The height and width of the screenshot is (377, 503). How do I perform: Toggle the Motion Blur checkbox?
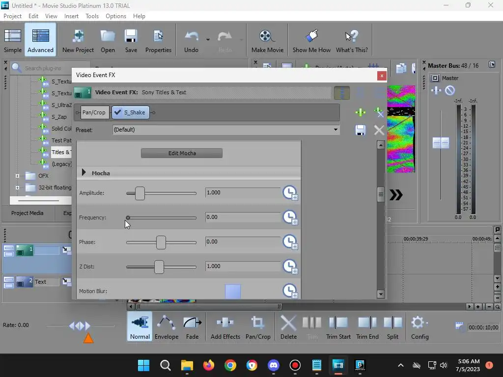(233, 292)
